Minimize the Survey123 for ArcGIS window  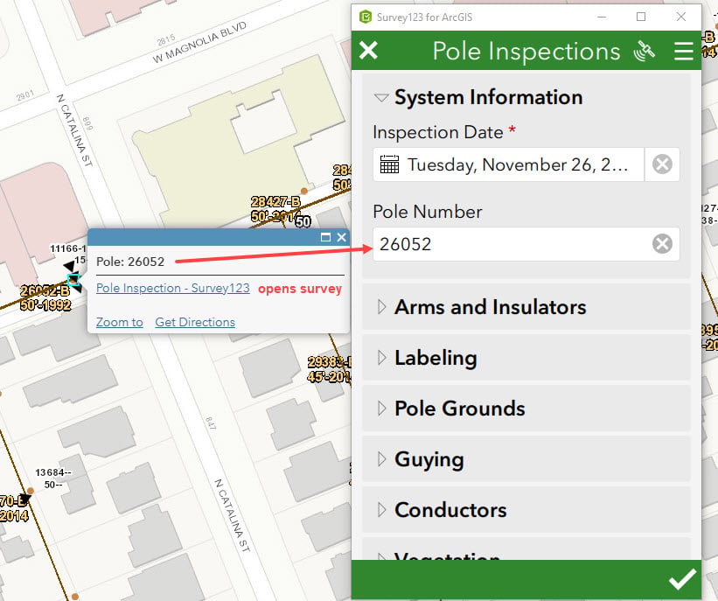[602, 17]
